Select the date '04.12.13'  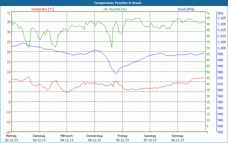pyautogui.click(x=67, y=140)
